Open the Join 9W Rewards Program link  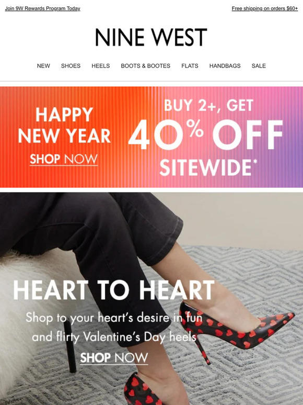[x=42, y=8]
